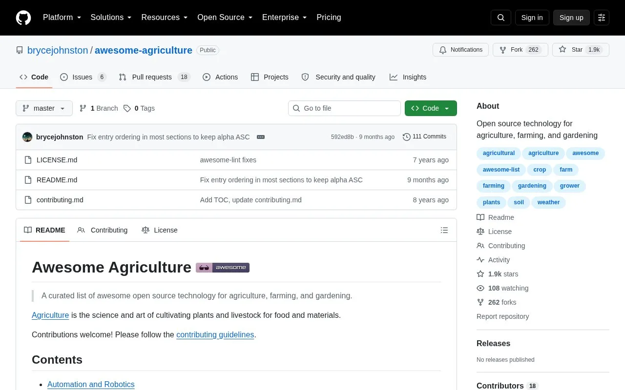View the 108 watching link
The width and height of the screenshot is (625, 390).
502,288
